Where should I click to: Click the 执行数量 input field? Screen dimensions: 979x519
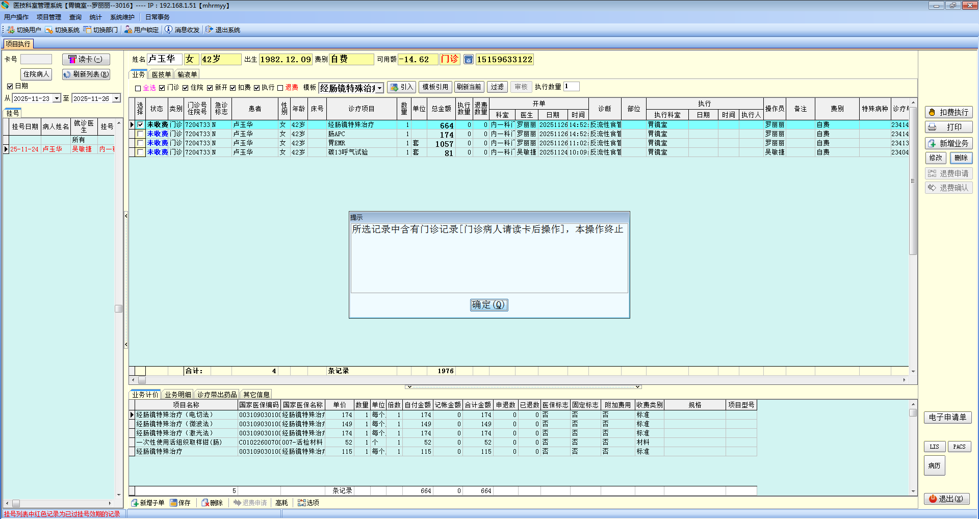coord(571,87)
